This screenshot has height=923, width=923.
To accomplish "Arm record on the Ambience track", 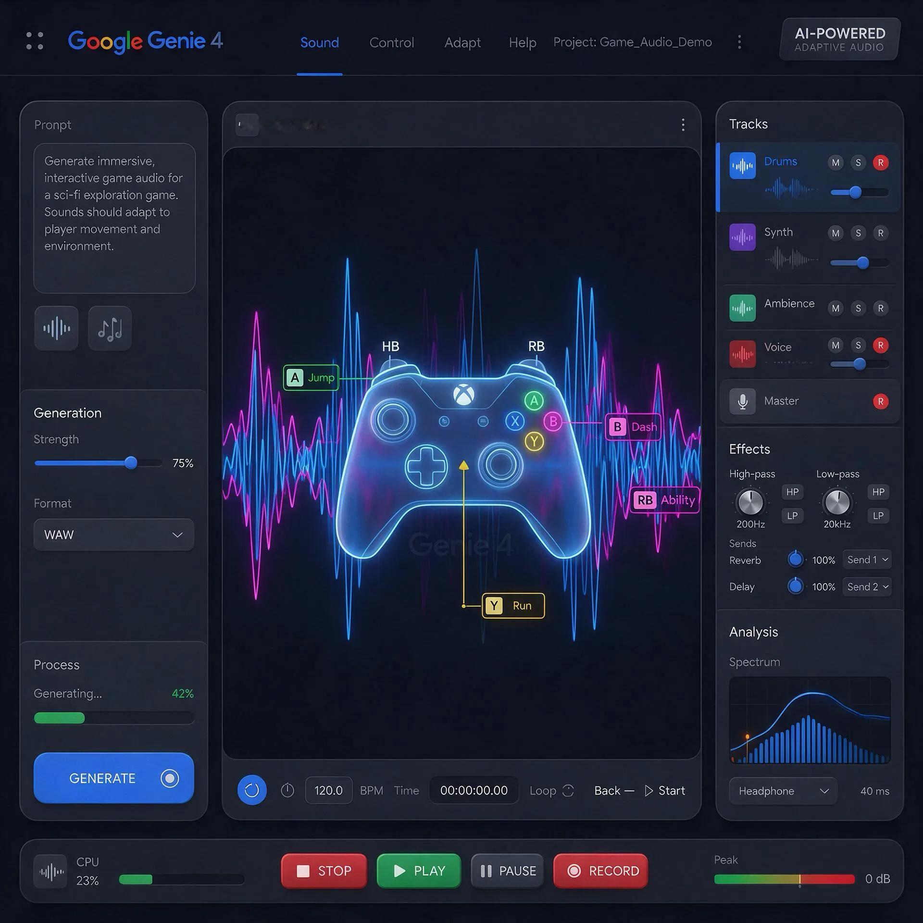I will [x=881, y=308].
